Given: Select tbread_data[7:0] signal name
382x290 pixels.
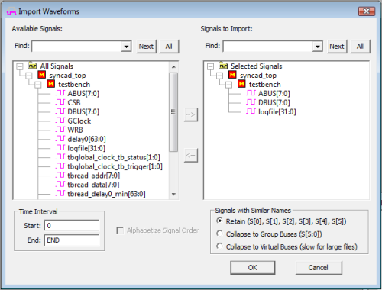Looking at the screenshot, I should 93,185.
